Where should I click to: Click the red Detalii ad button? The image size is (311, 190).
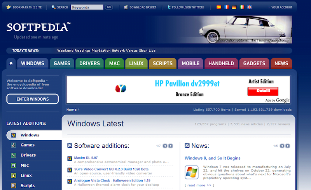[263, 91]
